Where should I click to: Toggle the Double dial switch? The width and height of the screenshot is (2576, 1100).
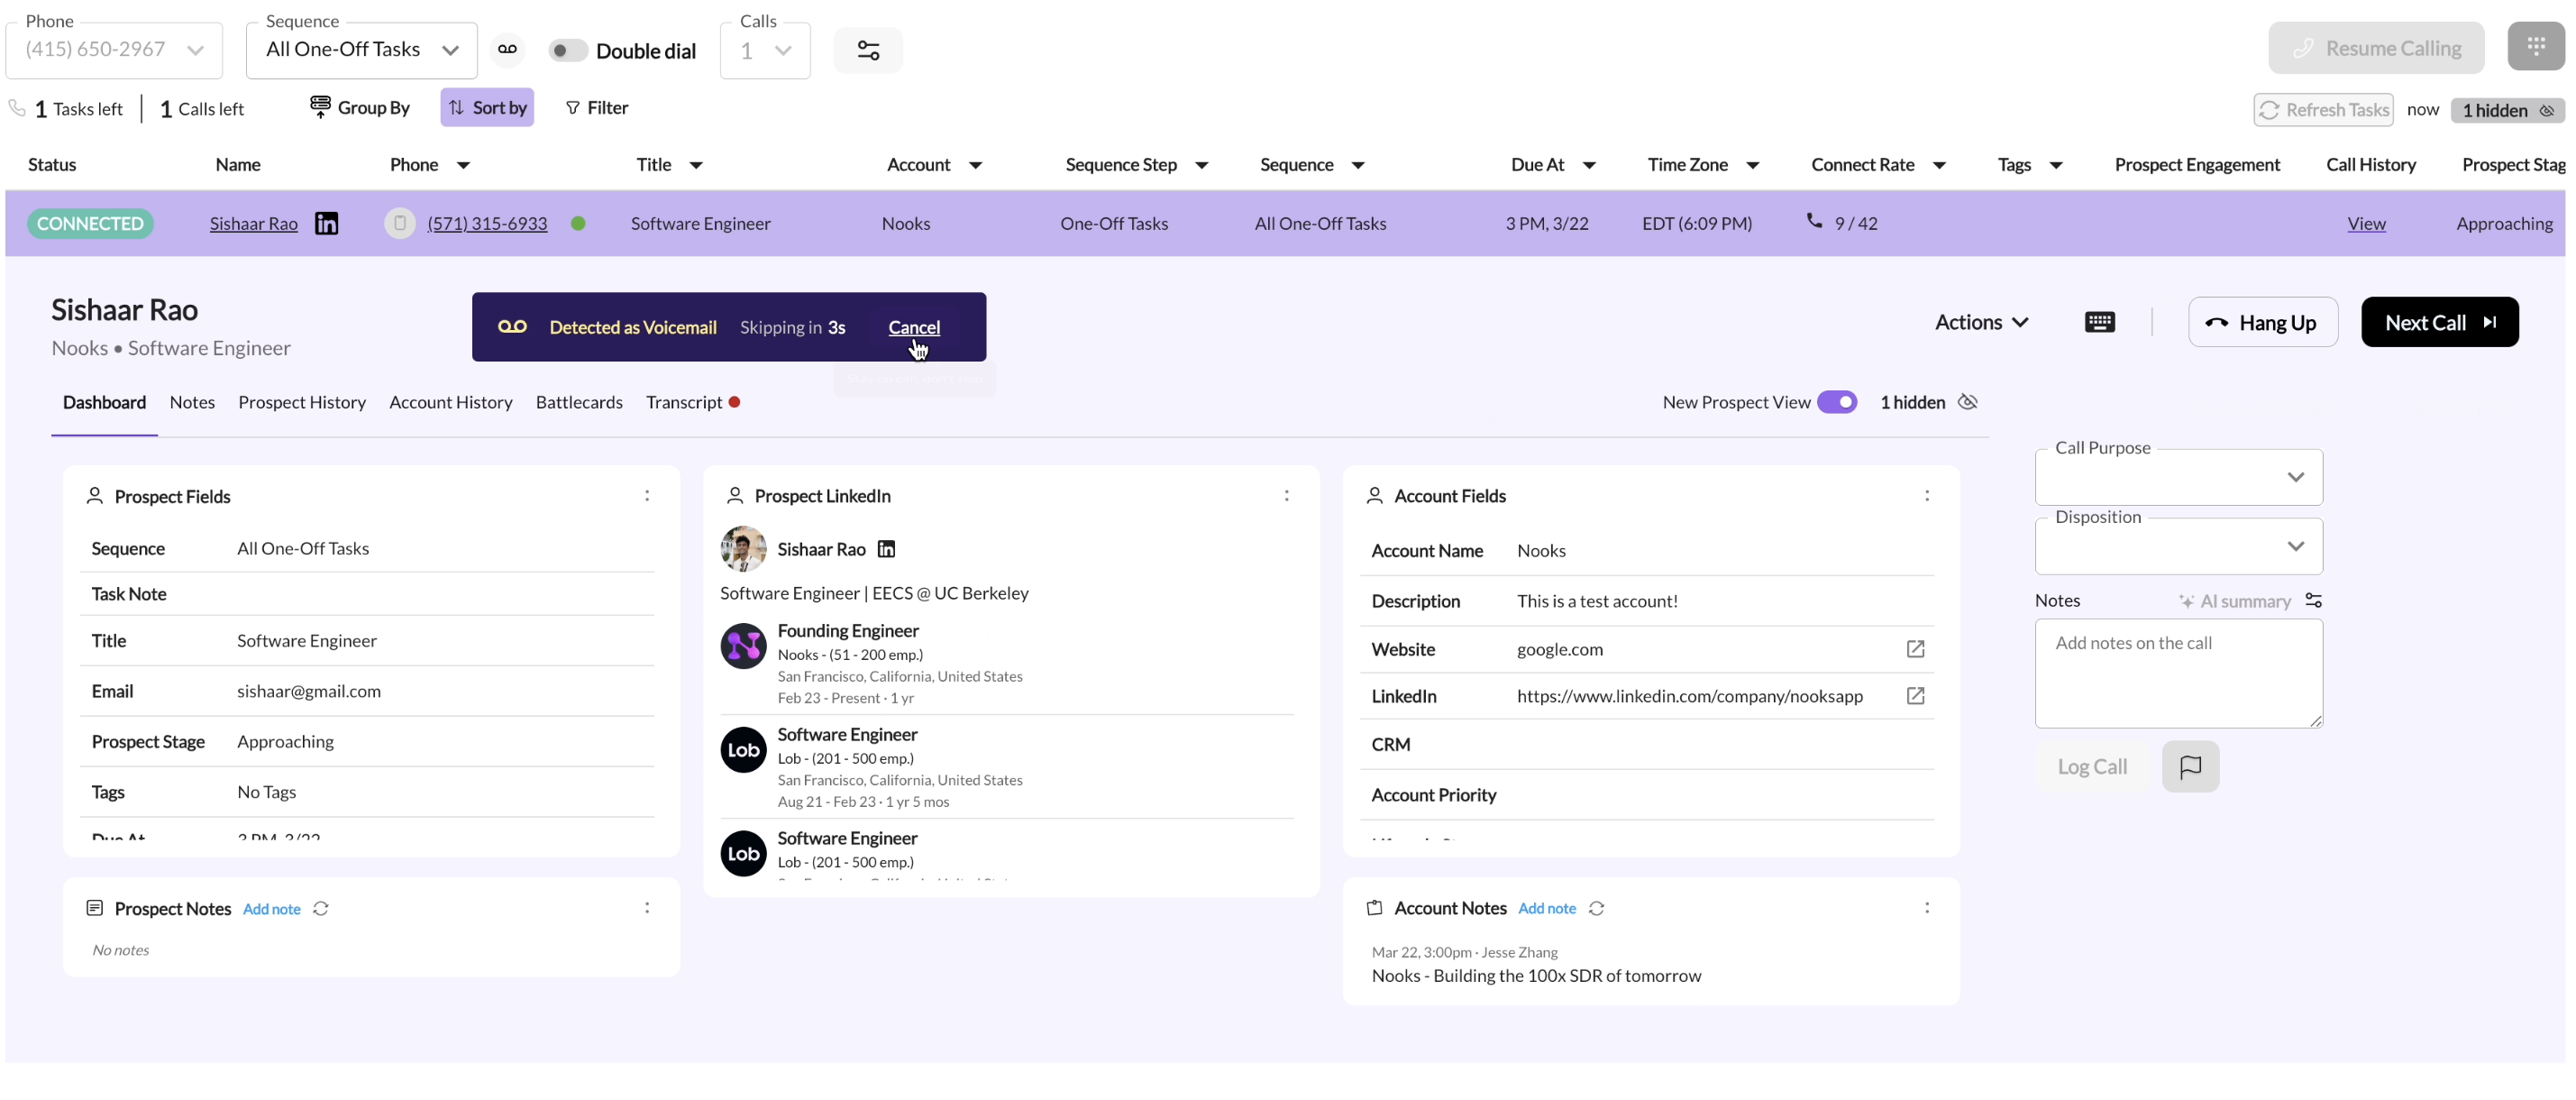[x=567, y=50]
